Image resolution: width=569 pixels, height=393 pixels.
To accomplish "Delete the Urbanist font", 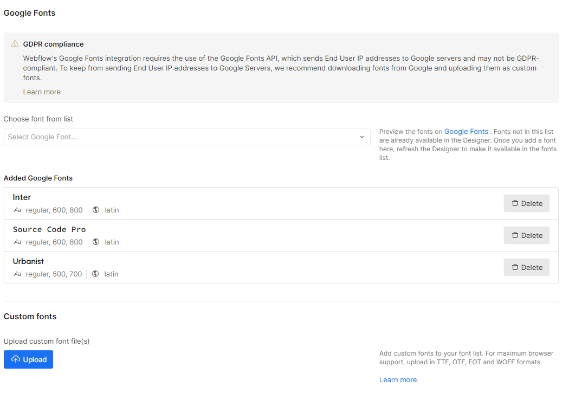I will click(527, 267).
